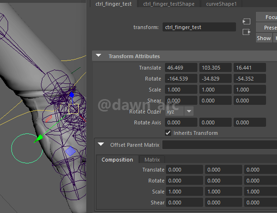Viewport: 277px width, 213px height.
Task: Open the curveShape1 tab
Action: pyautogui.click(x=221, y=4)
